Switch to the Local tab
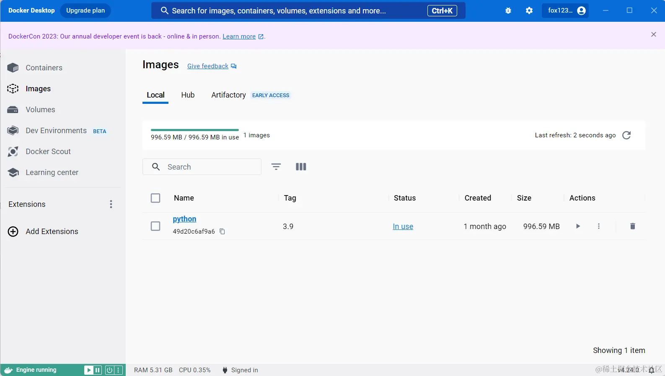 155,95
